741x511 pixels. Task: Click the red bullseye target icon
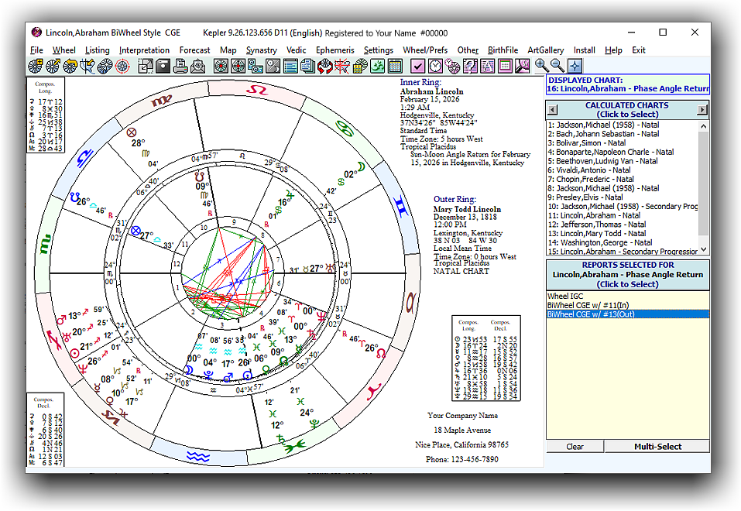pos(122,66)
